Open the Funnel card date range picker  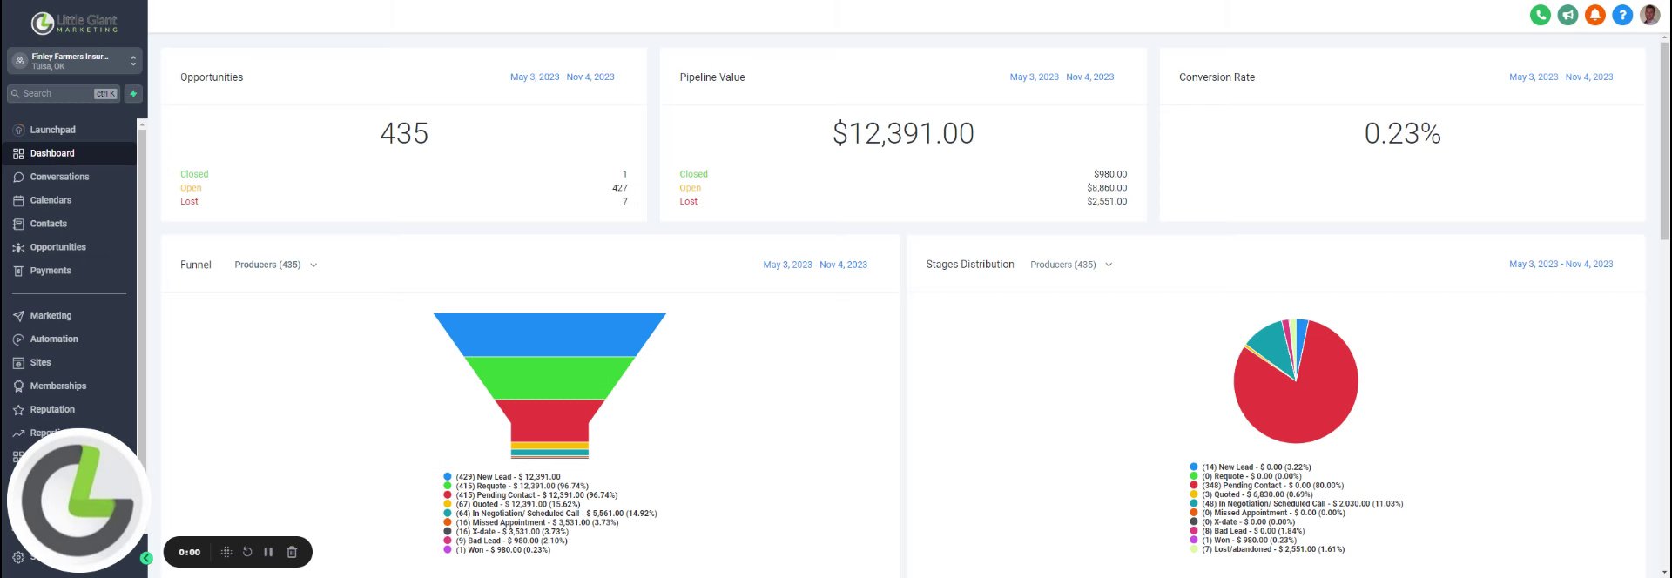[x=815, y=265]
